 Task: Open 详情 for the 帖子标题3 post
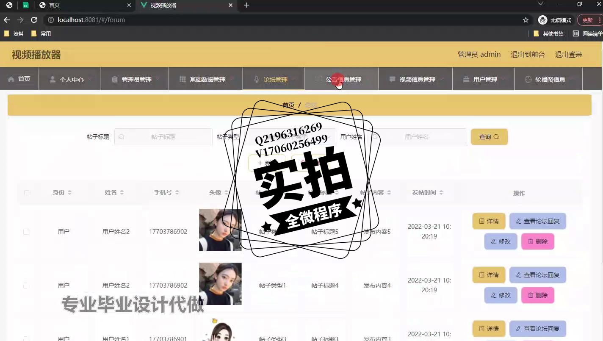coord(489,329)
